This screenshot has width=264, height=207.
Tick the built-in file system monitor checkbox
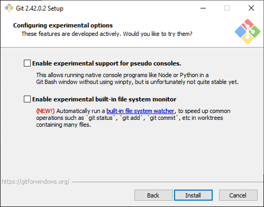point(27,99)
